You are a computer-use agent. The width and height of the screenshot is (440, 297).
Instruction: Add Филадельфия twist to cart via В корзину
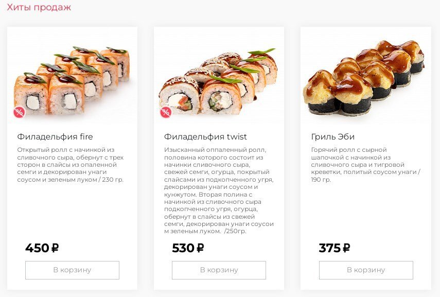point(219,270)
